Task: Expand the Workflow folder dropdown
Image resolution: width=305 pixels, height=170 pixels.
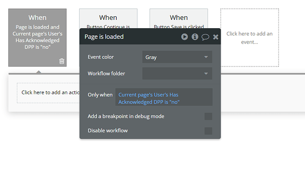Action: [x=177, y=74]
